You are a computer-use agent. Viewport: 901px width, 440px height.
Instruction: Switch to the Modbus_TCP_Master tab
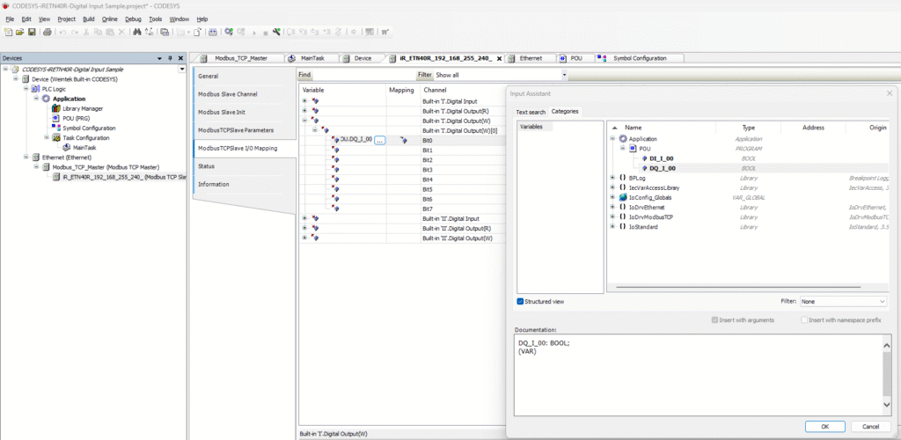[x=241, y=59]
